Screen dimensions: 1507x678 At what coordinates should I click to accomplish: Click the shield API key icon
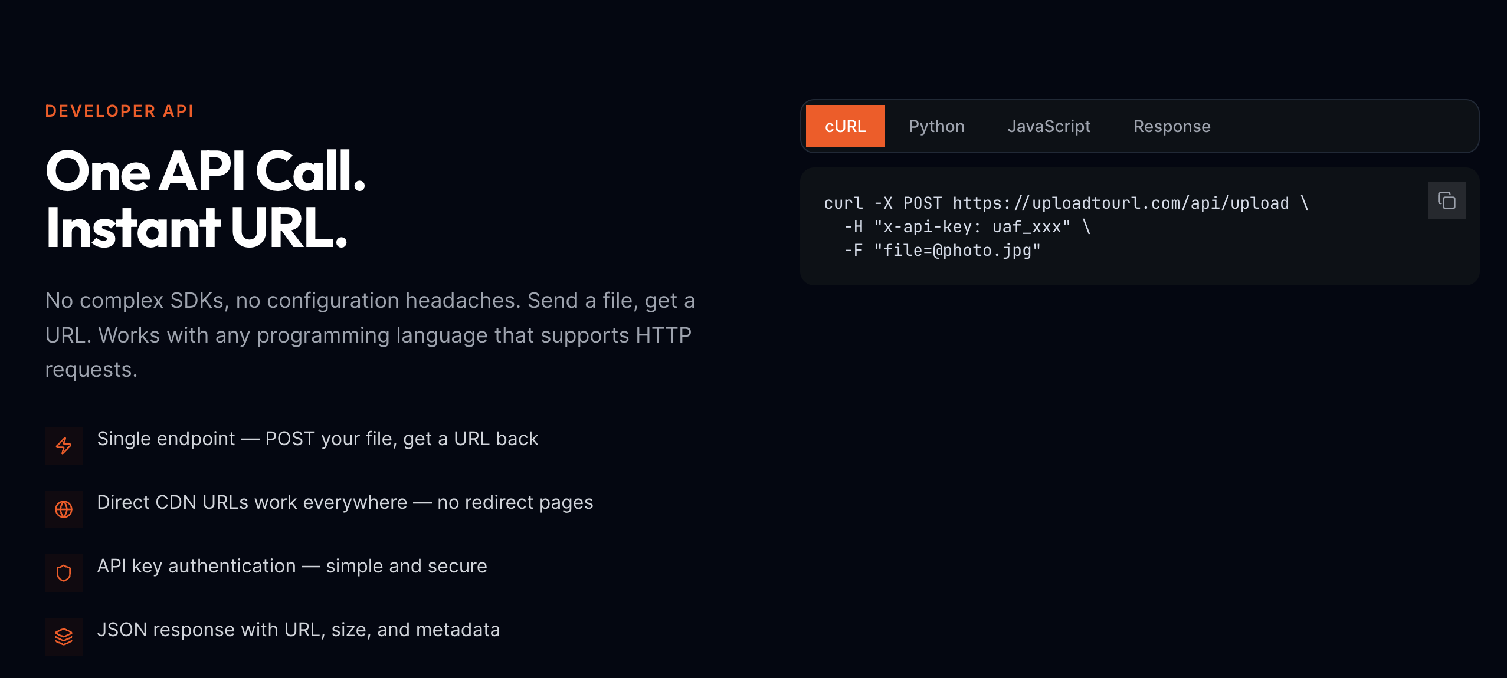(64, 572)
